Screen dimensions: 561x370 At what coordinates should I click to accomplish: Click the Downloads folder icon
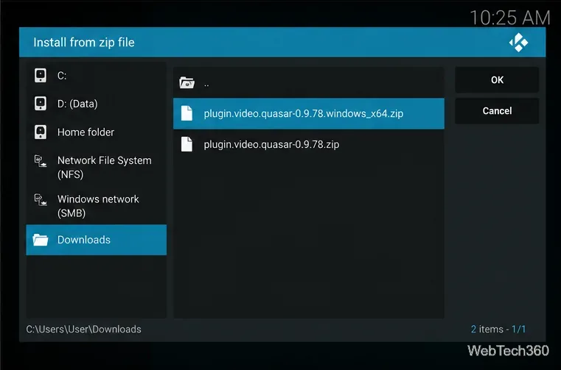(41, 240)
